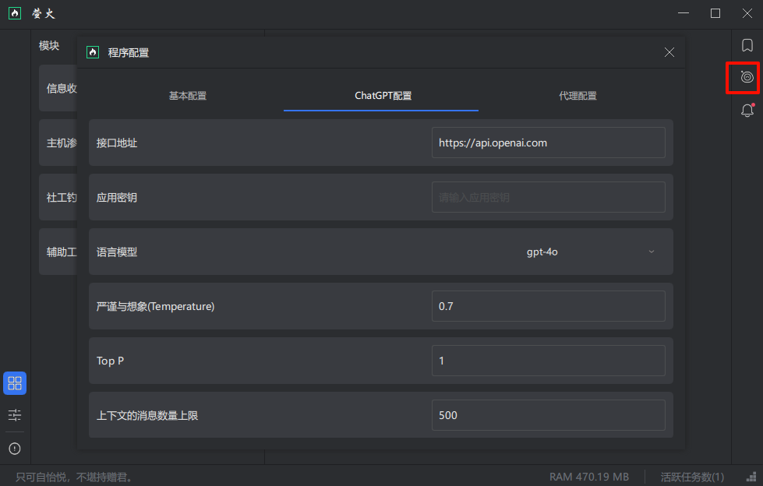Click the resize grip icon in status bar
Screen dimensions: 763x486
750,477
